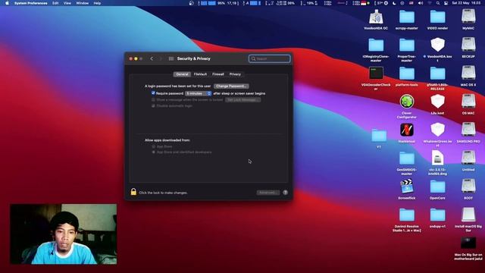Open the VoodooHDA DC desktop item
The height and width of the screenshot is (273, 485).
(376, 17)
